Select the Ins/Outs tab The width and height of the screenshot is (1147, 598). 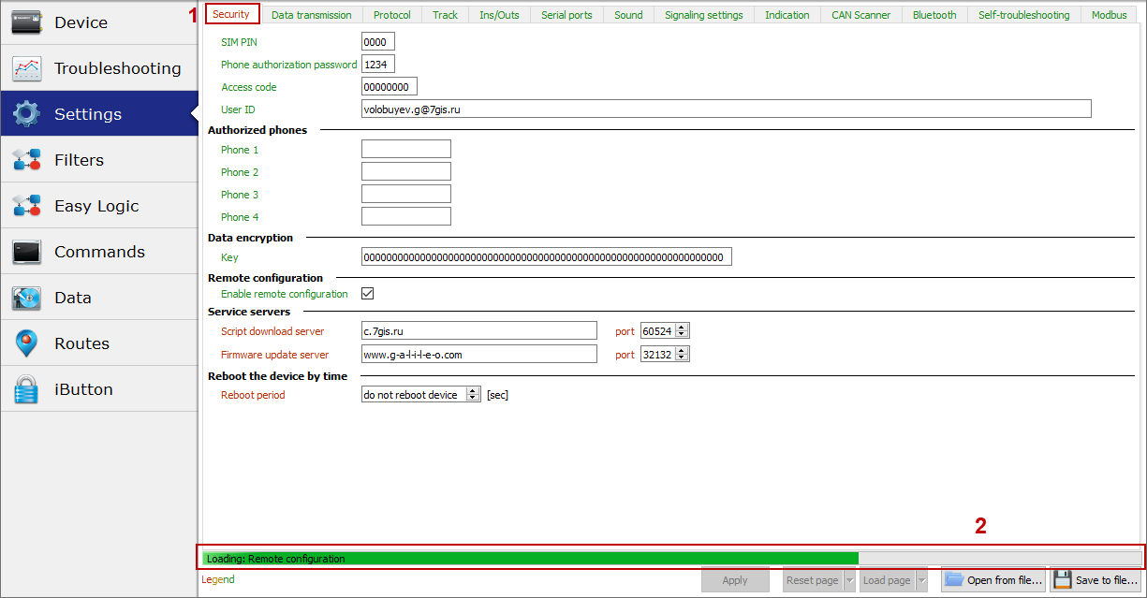click(500, 15)
